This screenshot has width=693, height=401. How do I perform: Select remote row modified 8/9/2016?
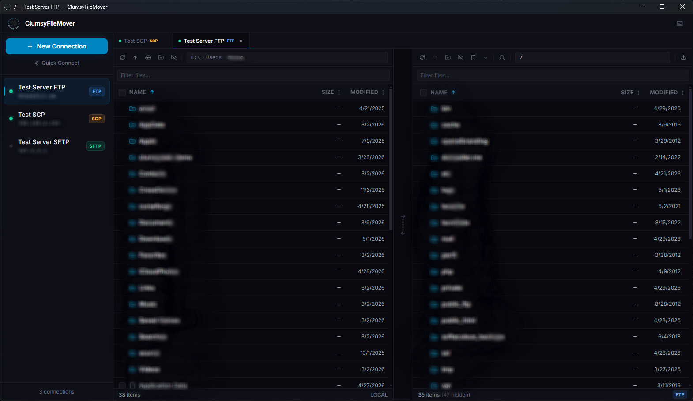(551, 125)
